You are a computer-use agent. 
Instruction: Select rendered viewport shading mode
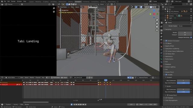click(155, 7)
